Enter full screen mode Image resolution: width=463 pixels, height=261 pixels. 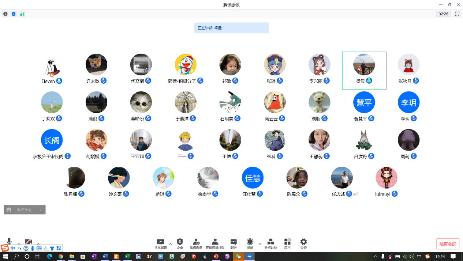[x=457, y=14]
